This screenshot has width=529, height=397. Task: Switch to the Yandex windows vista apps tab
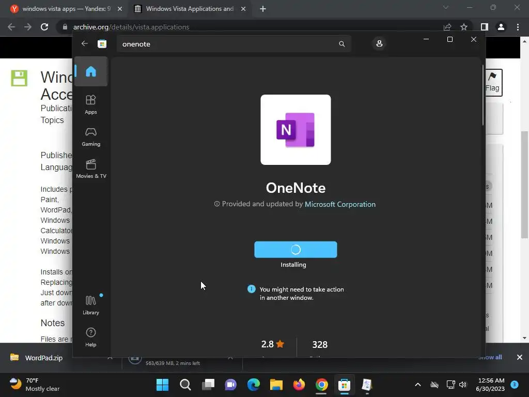coord(66,9)
